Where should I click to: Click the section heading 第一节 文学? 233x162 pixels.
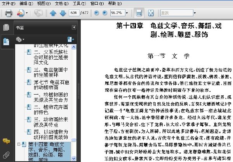(x=169, y=56)
